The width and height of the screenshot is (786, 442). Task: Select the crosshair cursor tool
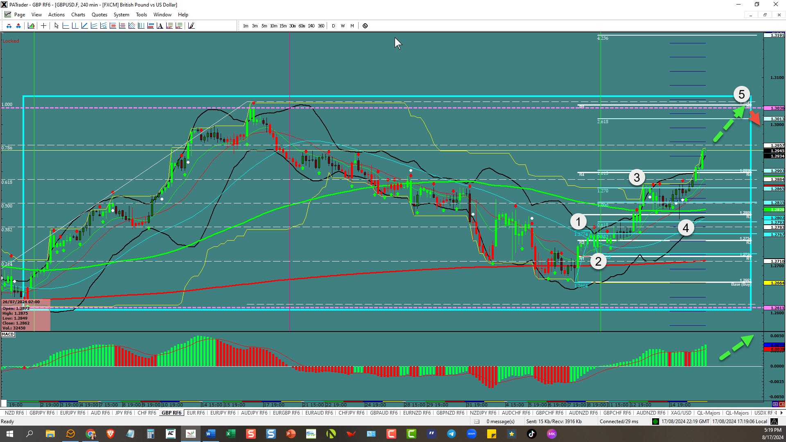coord(43,26)
